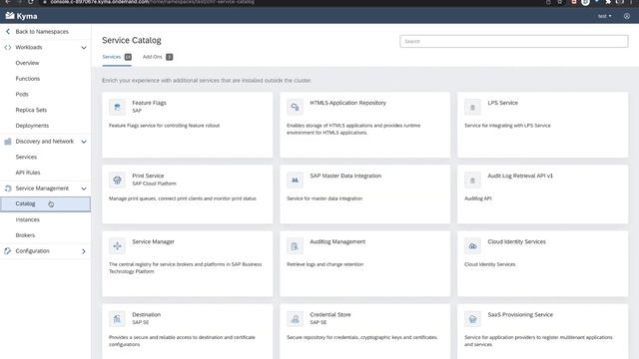This screenshot has height=359, width=639.
Task: Click the HTML5 Application Repository icon
Action: (x=295, y=107)
